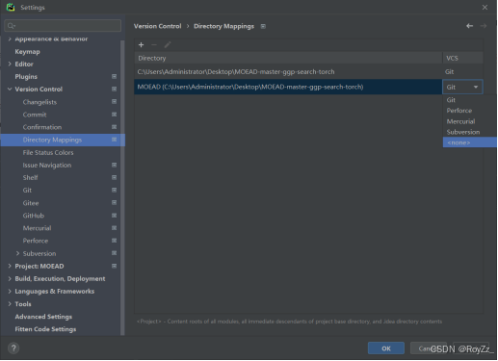The image size is (498, 361).
Task: Click the VCS column header
Action: [x=462, y=58]
